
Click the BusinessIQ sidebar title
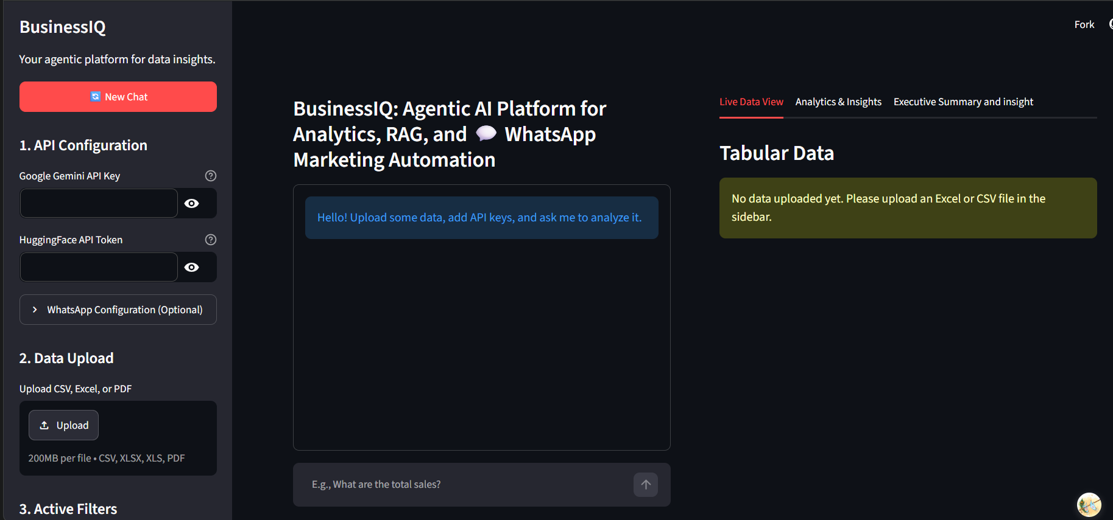(x=63, y=27)
